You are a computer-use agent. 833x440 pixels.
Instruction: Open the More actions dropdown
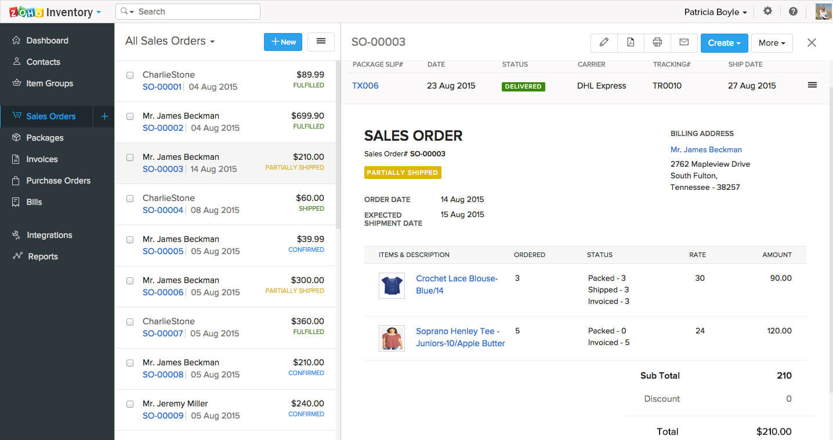coord(772,42)
